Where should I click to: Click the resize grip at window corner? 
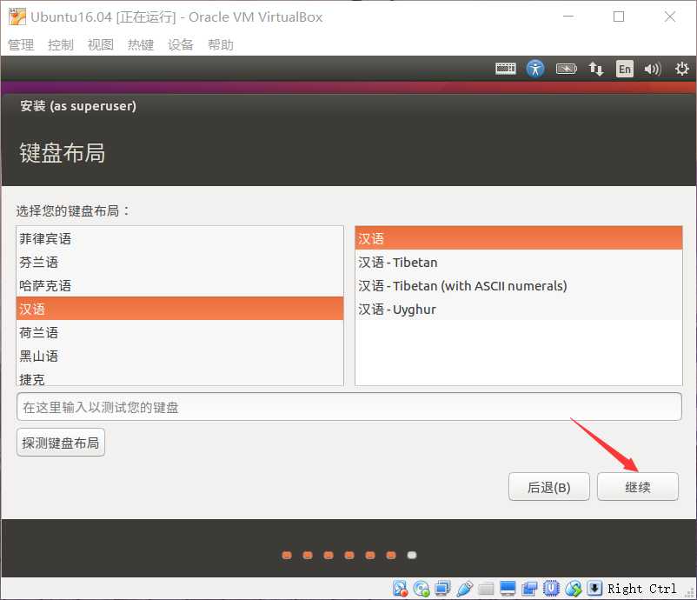pyautogui.click(x=690, y=593)
